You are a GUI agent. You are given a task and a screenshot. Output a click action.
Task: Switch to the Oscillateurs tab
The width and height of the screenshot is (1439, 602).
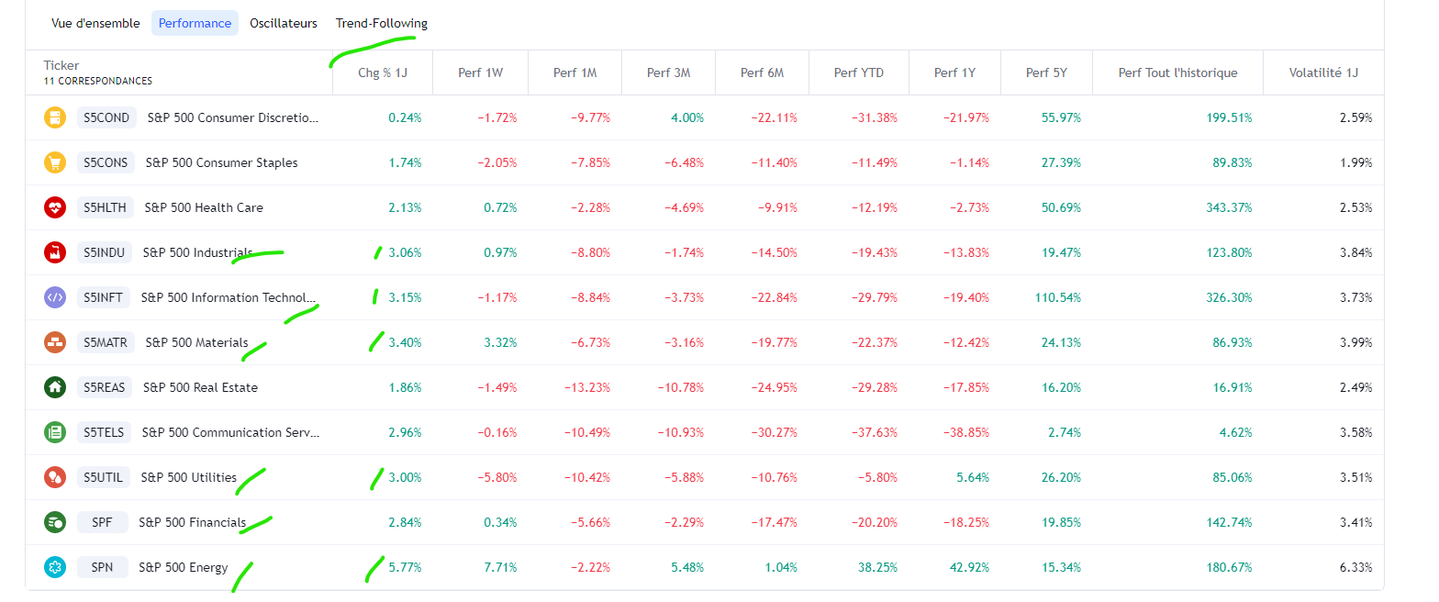coord(284,23)
